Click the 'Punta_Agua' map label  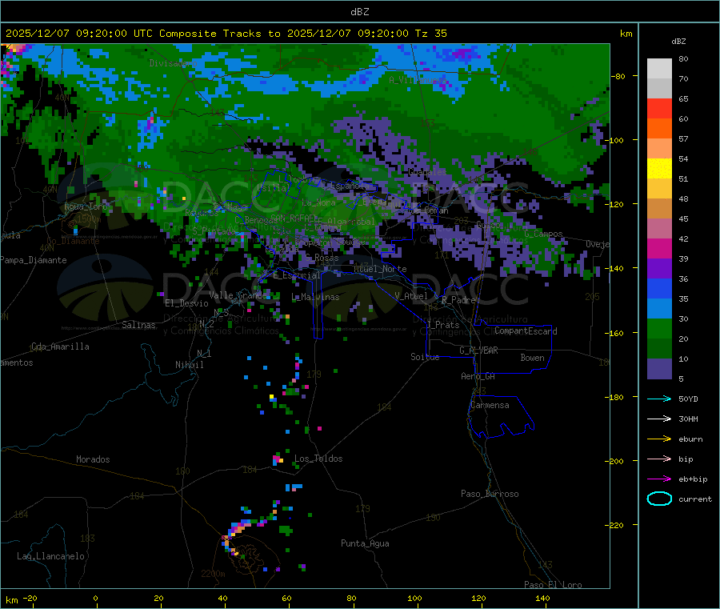[365, 543]
